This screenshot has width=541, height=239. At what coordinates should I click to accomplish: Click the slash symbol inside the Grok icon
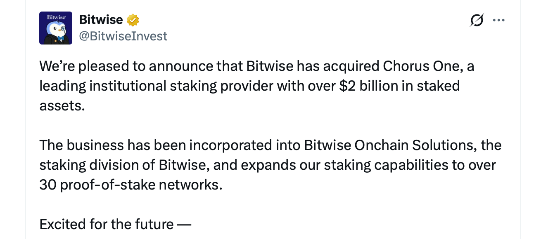click(477, 20)
